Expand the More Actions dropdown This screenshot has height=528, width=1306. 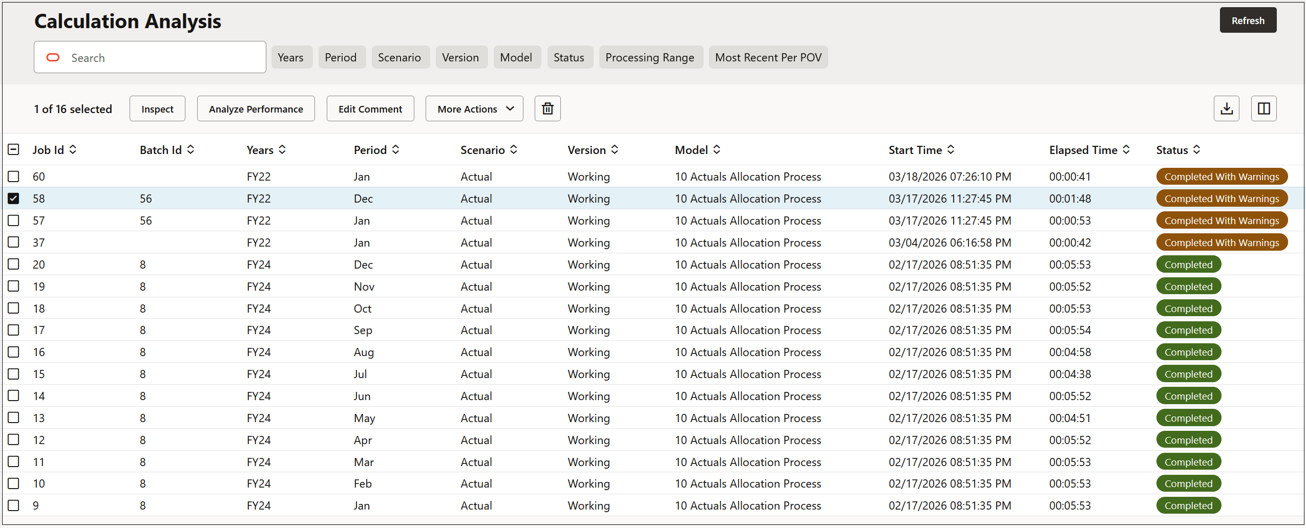pyautogui.click(x=474, y=108)
